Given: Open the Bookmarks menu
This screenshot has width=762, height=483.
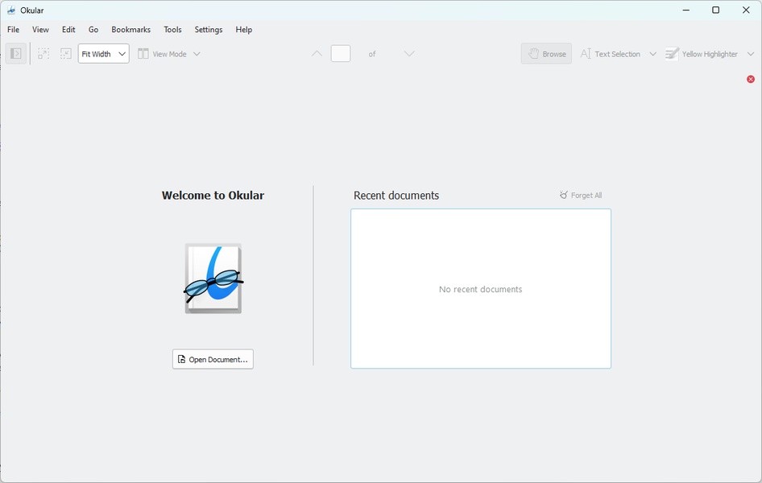Looking at the screenshot, I should tap(130, 30).
